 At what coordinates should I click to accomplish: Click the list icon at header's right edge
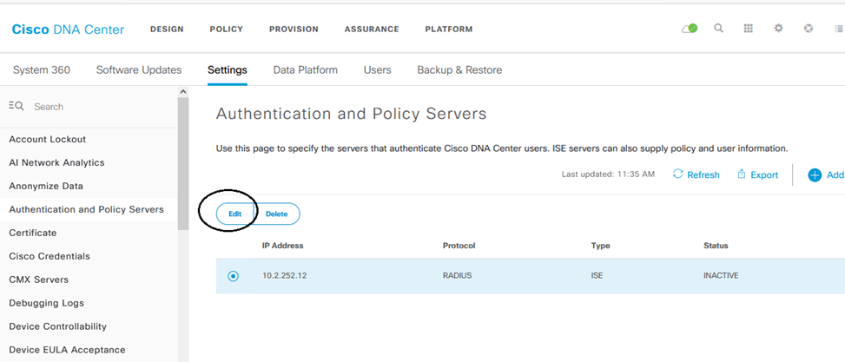point(838,29)
